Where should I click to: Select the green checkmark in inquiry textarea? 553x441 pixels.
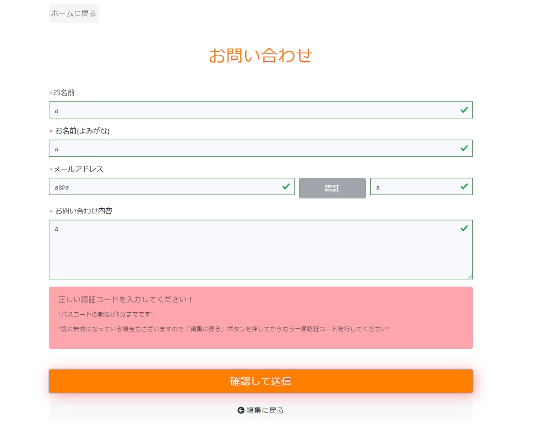464,228
